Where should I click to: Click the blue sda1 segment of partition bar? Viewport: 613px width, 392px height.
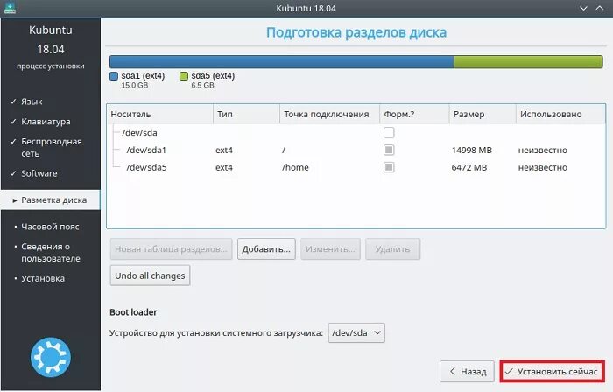pyautogui.click(x=281, y=62)
